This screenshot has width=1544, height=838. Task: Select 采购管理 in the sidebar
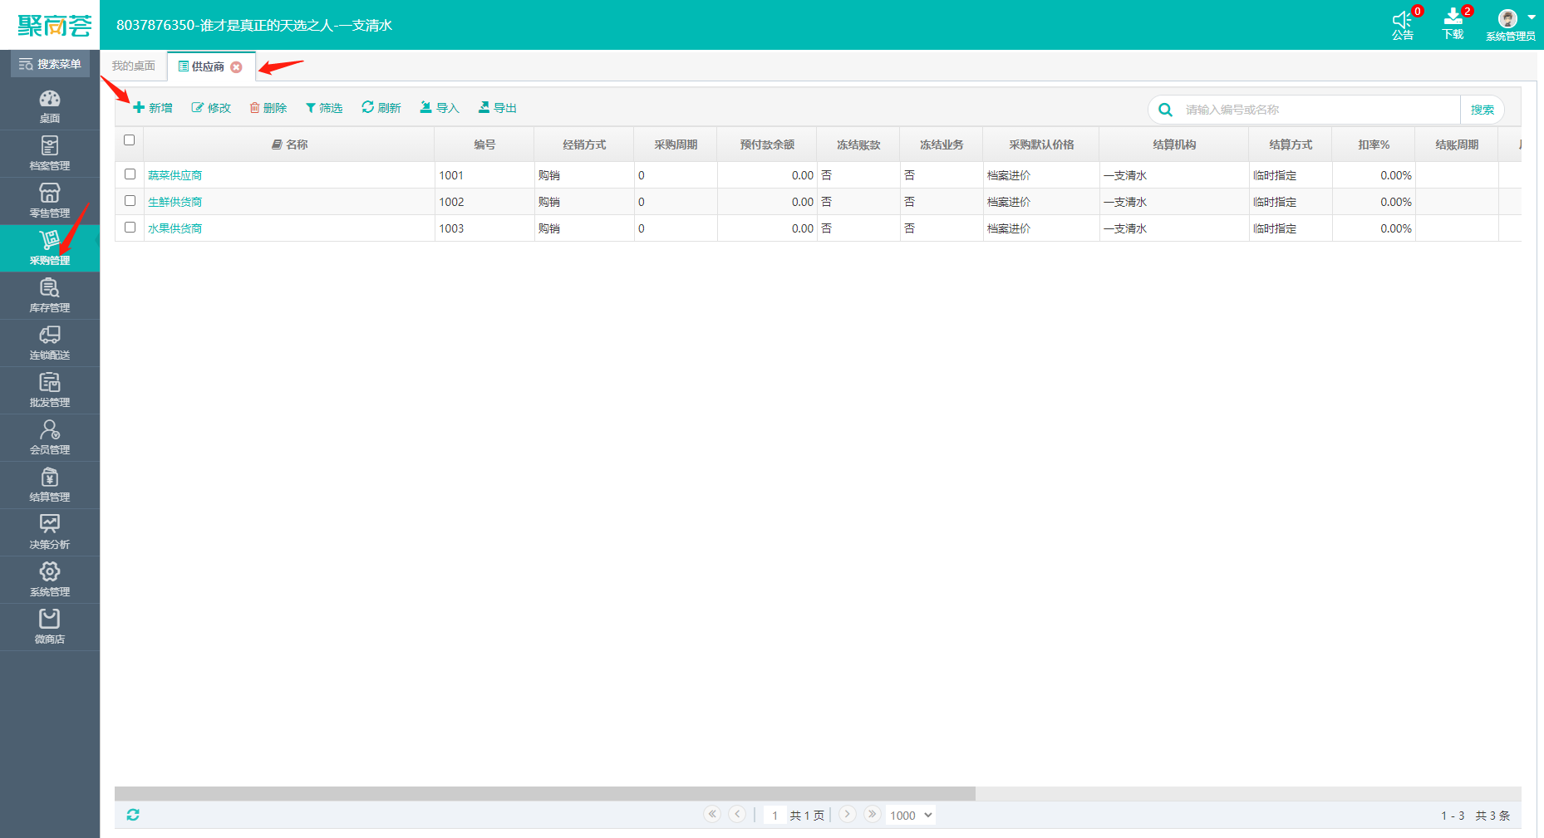point(50,247)
